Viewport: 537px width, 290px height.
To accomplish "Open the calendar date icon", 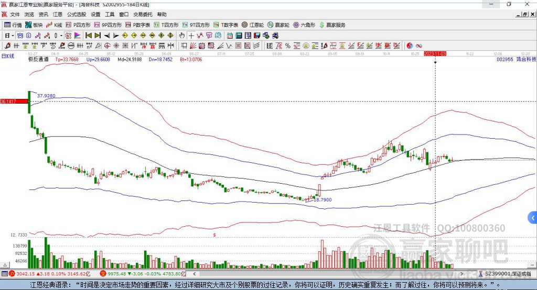I will (230, 36).
